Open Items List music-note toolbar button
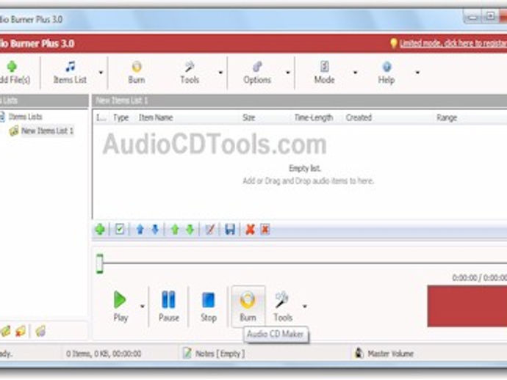 pos(70,73)
